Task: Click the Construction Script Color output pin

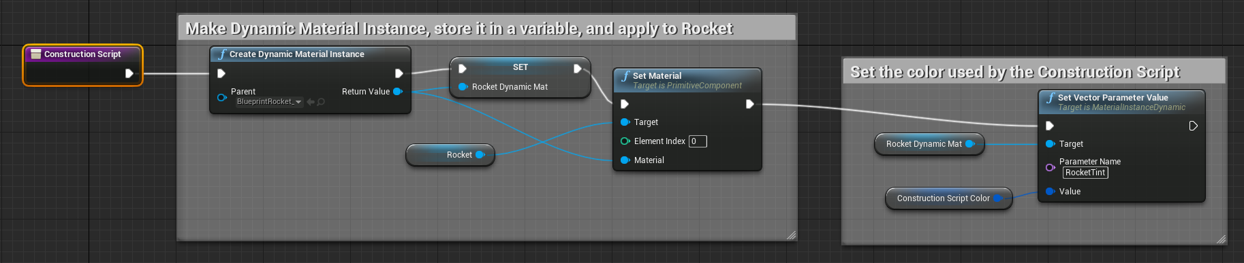Action: click(x=998, y=198)
